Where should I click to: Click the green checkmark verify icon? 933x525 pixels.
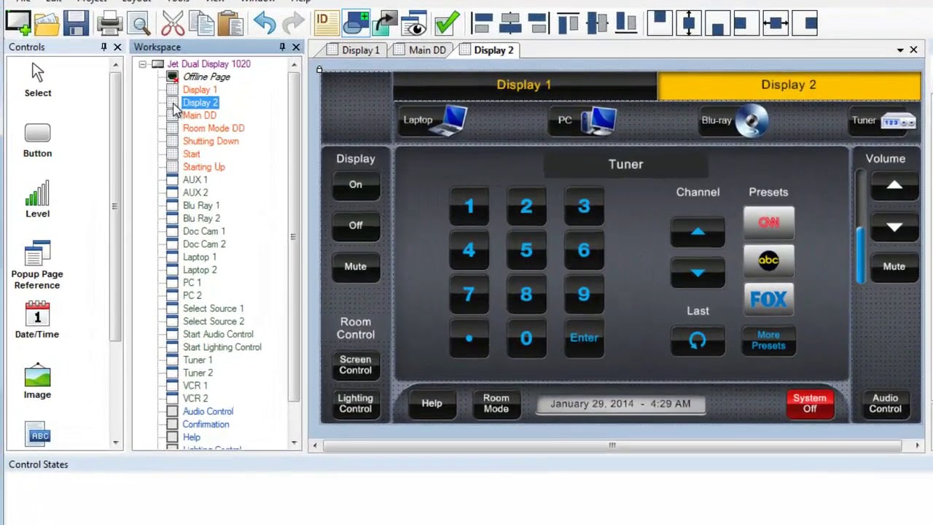tap(446, 23)
